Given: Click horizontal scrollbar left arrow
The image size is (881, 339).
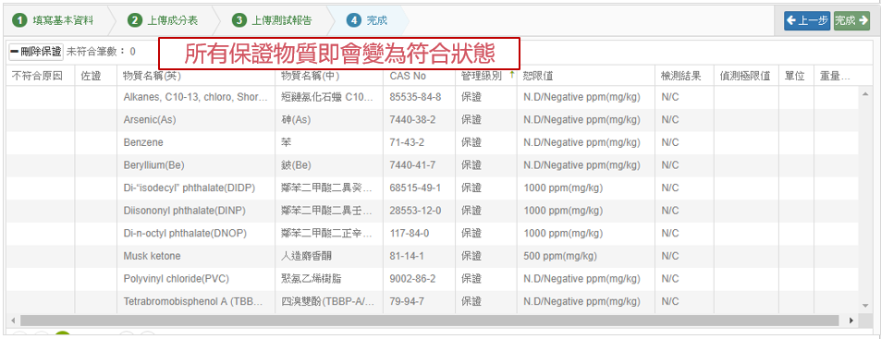Looking at the screenshot, I should [12, 321].
